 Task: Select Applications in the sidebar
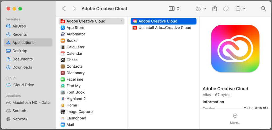pyautogui.click(x=28, y=42)
